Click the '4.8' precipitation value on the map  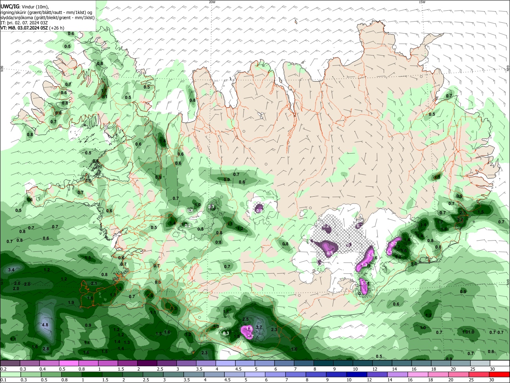click(45, 325)
